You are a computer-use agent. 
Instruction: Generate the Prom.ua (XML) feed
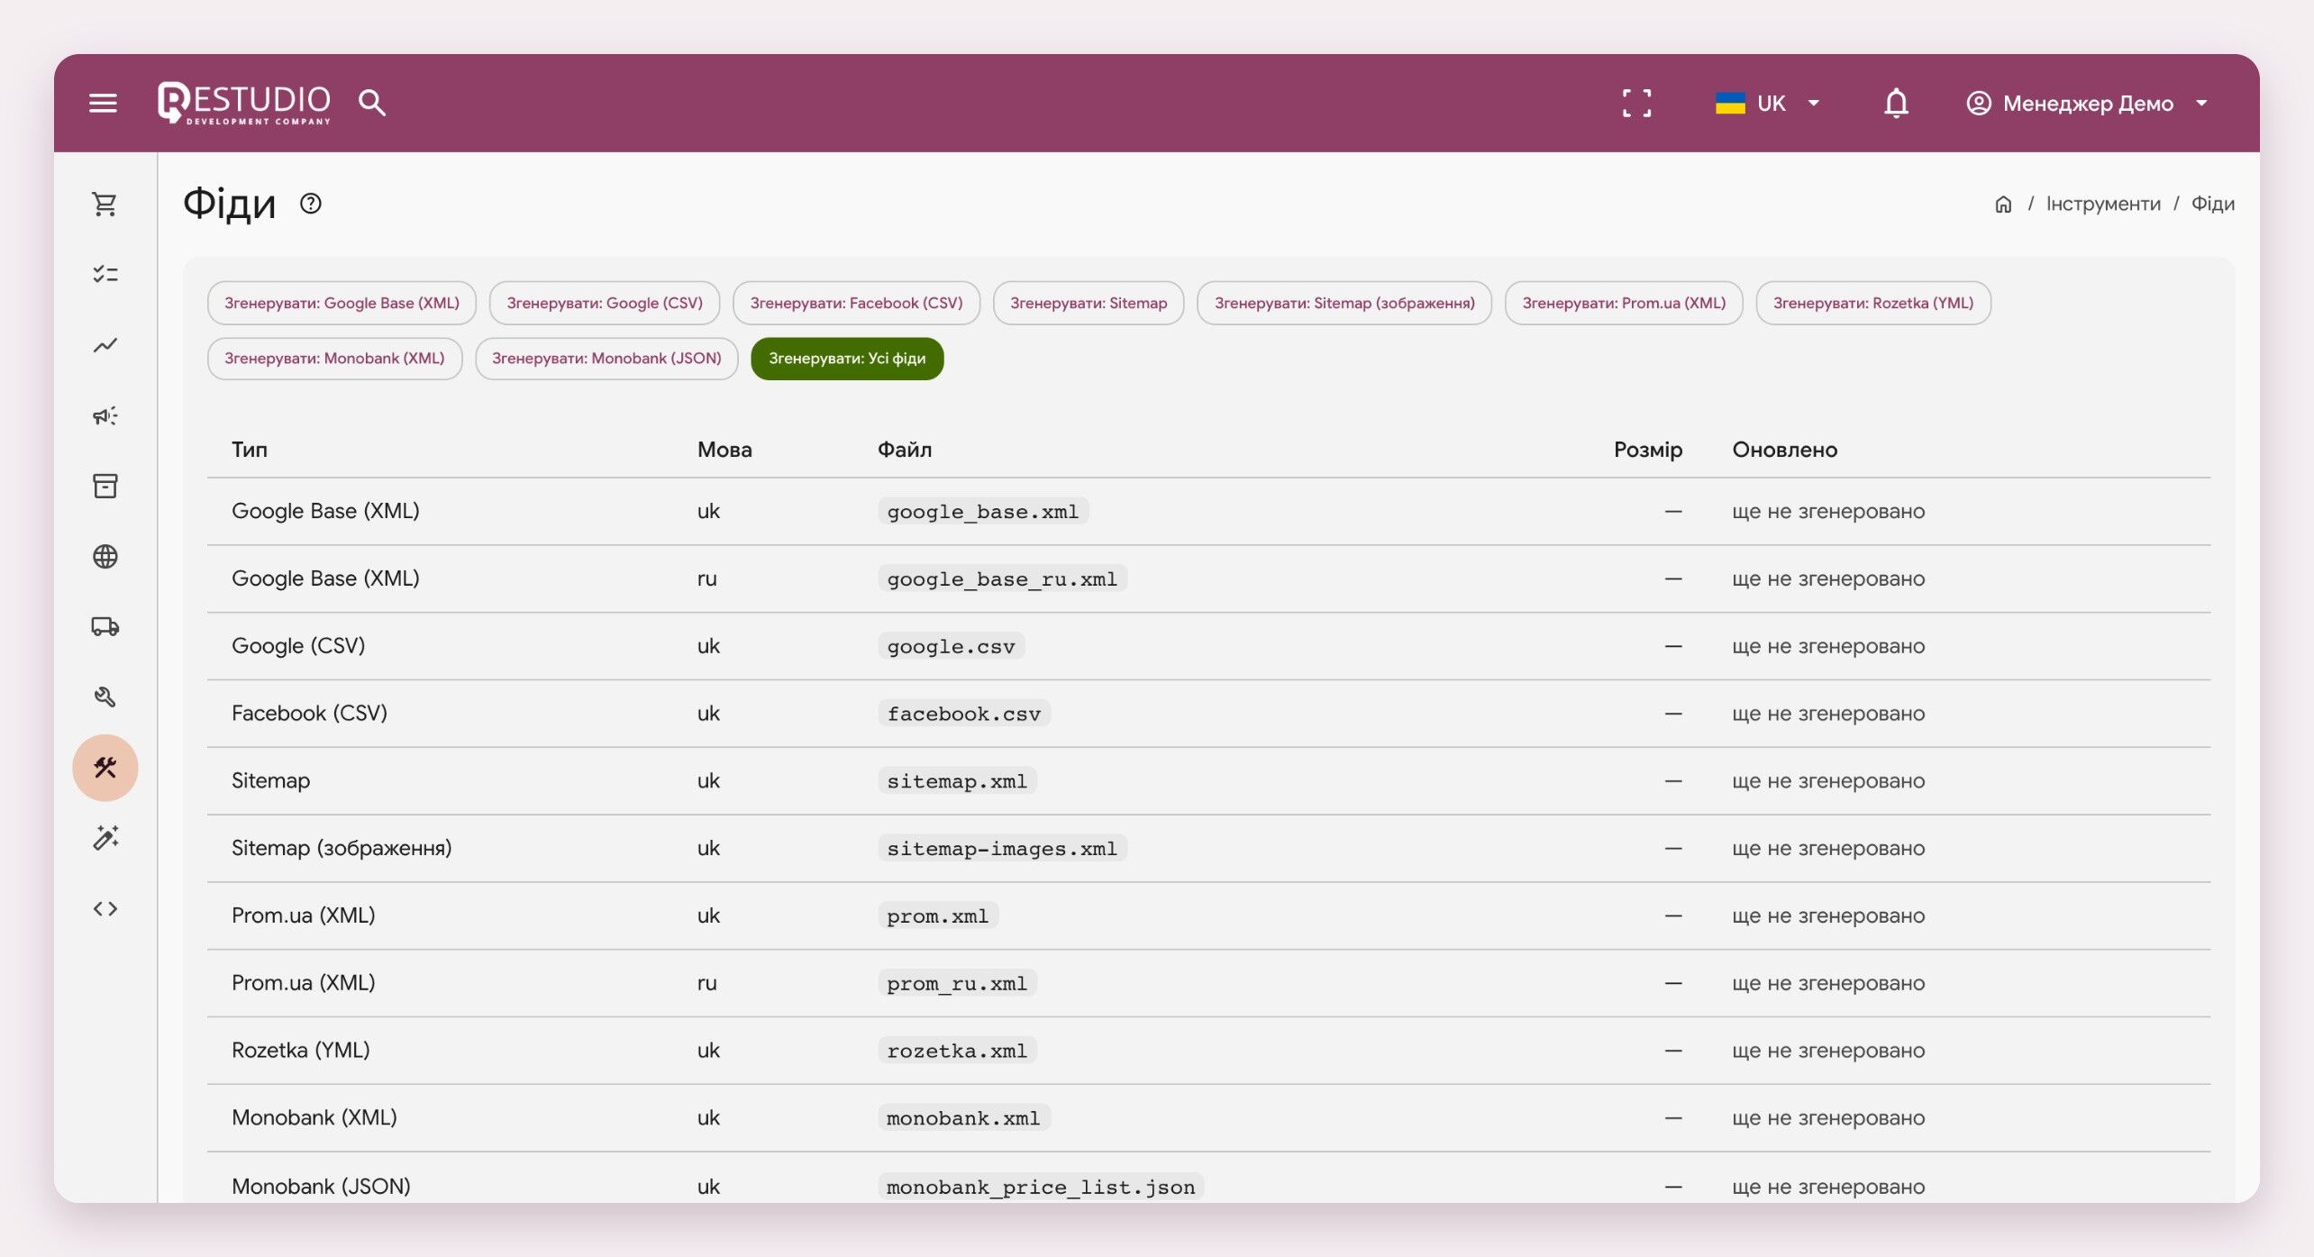click(1624, 303)
